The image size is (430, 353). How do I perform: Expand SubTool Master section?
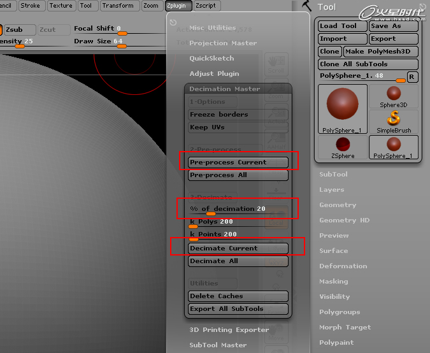(x=218, y=345)
